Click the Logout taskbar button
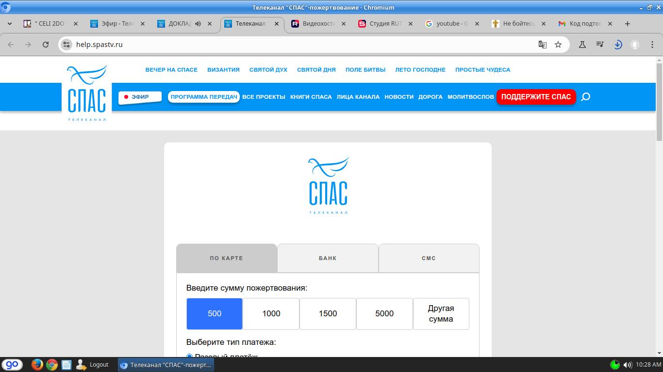The height and width of the screenshot is (372, 663). point(93,365)
